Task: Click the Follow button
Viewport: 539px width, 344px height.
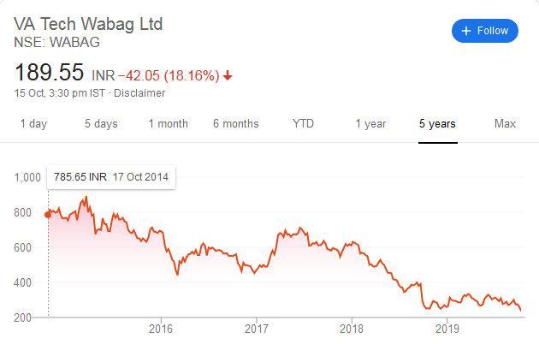Action: tap(485, 31)
